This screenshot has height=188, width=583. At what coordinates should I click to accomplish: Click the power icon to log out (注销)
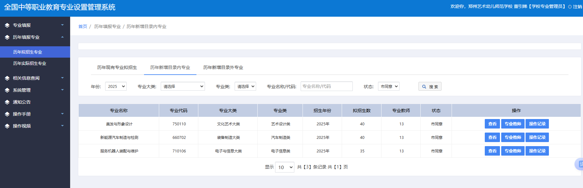[570, 7]
